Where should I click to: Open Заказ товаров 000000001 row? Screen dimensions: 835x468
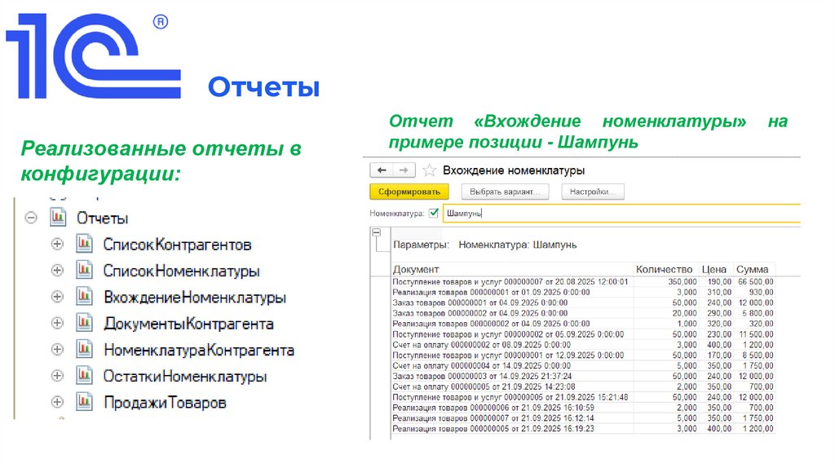click(x=583, y=302)
